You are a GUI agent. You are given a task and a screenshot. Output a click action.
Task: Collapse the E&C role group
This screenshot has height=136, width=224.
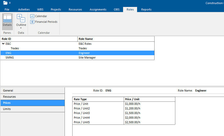point(3,44)
